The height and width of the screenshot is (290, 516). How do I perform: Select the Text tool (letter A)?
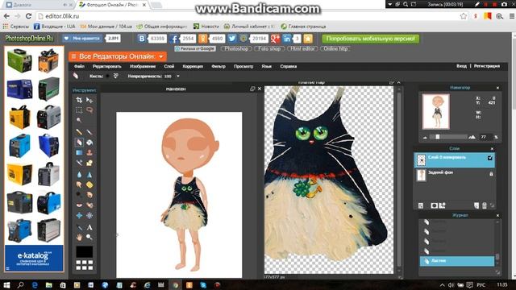[89, 227]
